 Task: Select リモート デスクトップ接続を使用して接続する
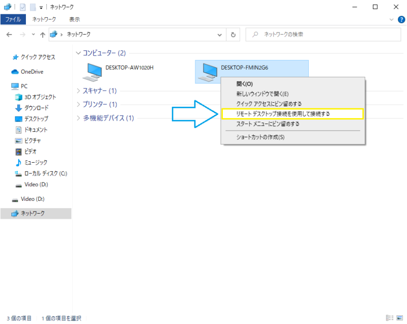tap(293, 114)
